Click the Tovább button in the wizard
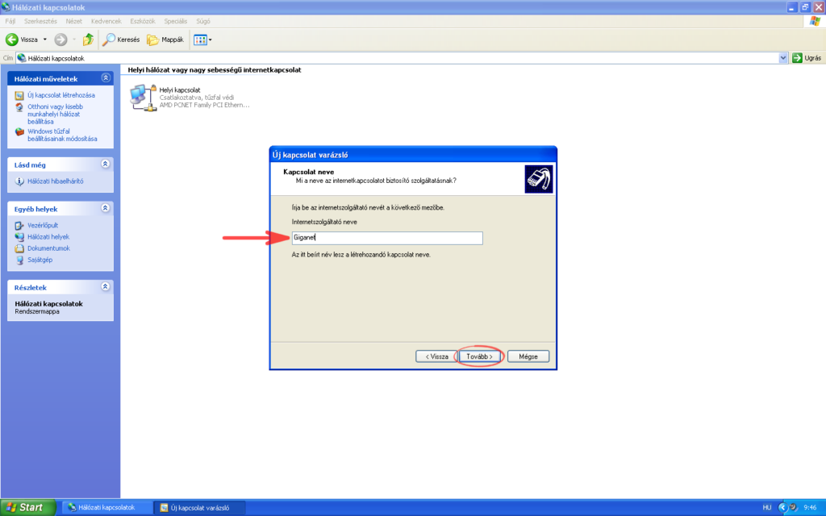 pyautogui.click(x=480, y=356)
